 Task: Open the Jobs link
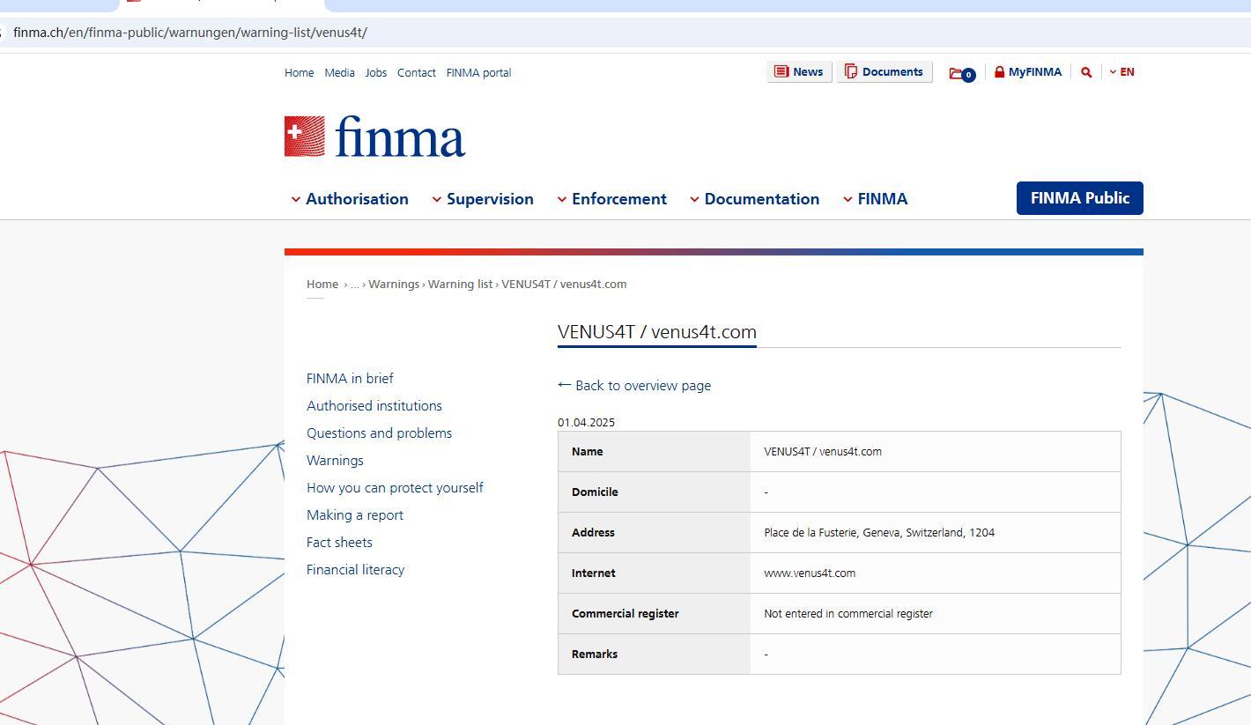376,73
